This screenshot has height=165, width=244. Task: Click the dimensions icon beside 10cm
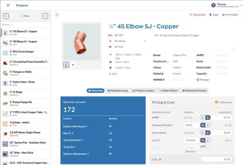[111, 54]
